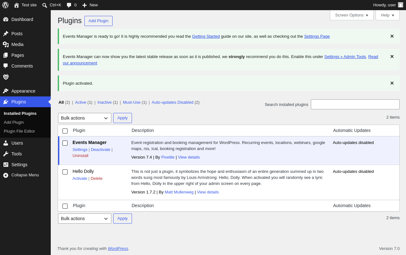
Task: Click the plus New icon
Action: click(84, 5)
